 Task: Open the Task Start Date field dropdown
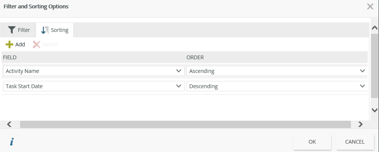tap(178, 86)
